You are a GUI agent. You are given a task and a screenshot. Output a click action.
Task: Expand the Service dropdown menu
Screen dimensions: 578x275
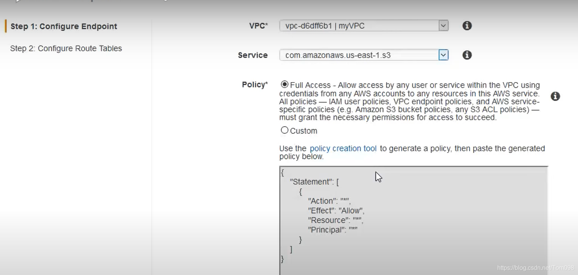point(443,55)
